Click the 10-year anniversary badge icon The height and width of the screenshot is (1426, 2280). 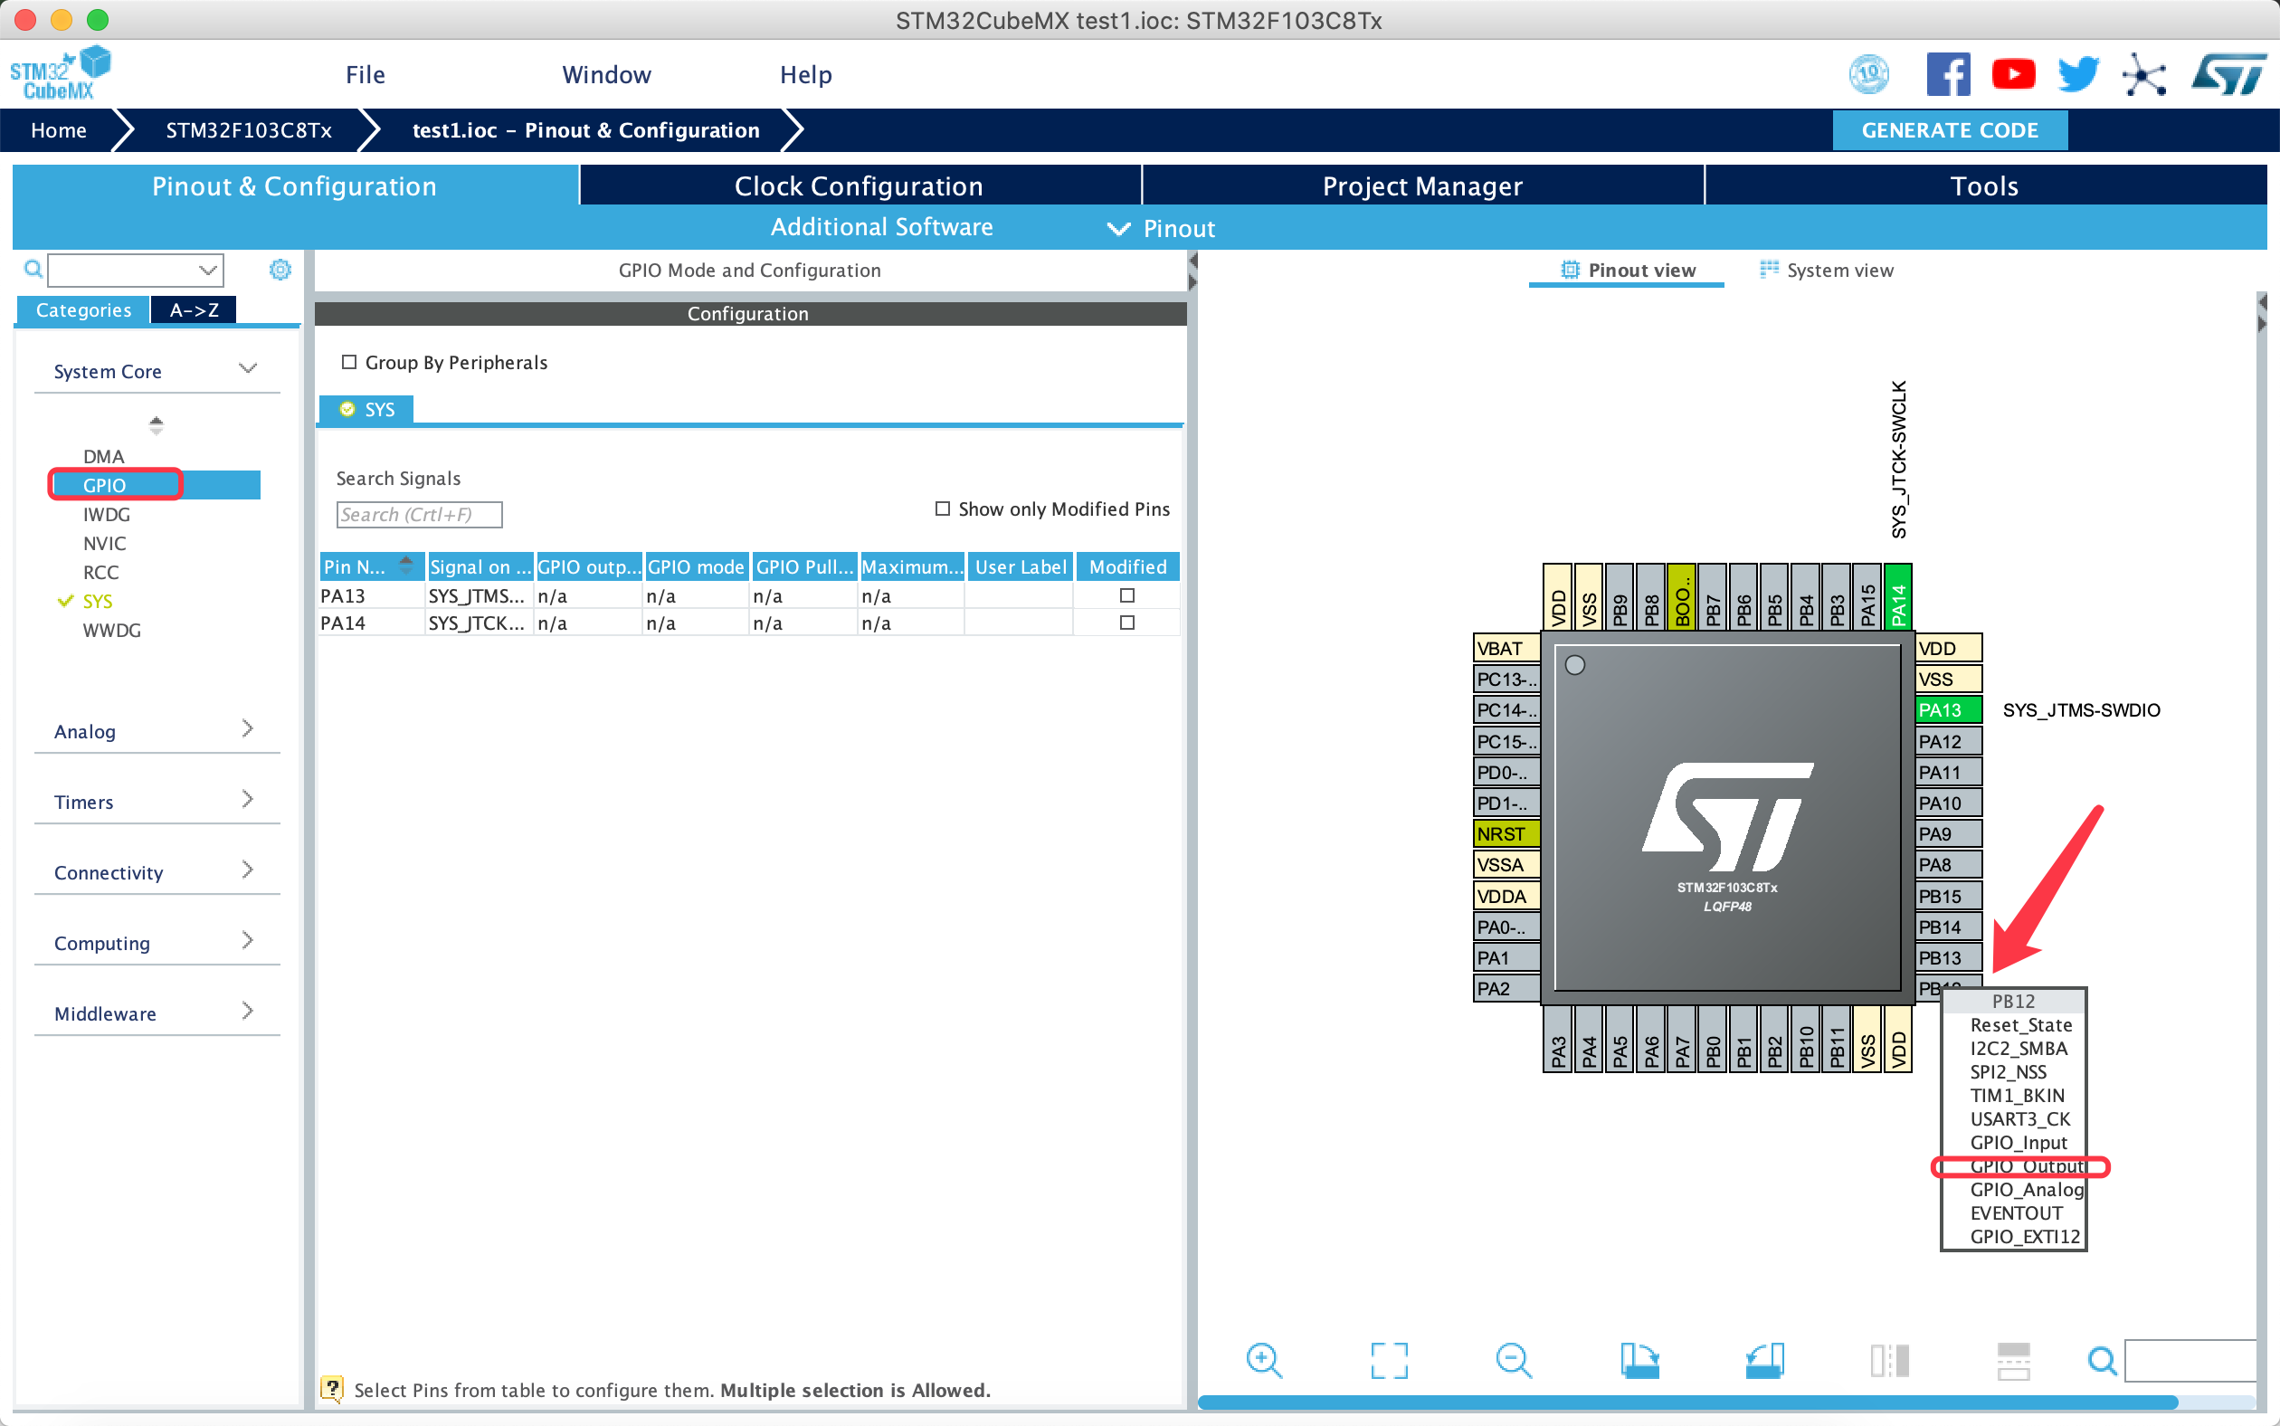coord(1868,74)
